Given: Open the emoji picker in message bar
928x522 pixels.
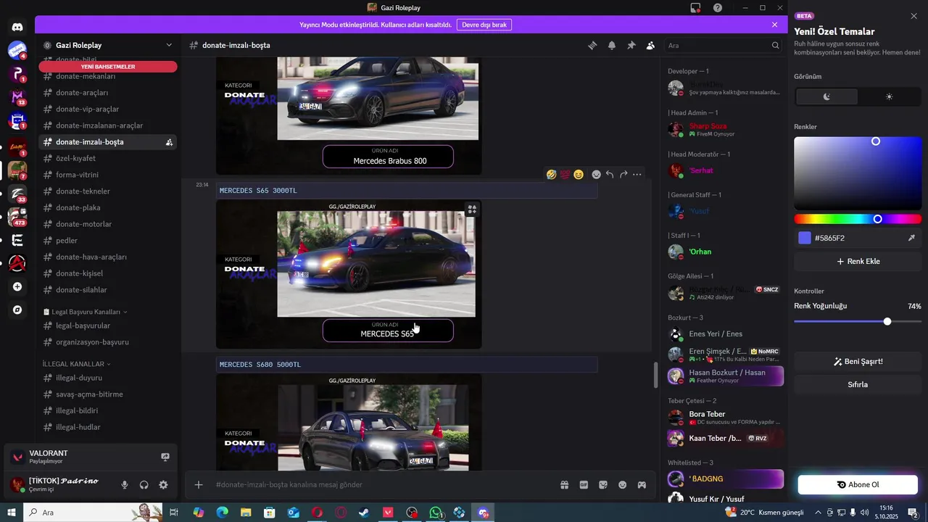Looking at the screenshot, I should tap(623, 484).
